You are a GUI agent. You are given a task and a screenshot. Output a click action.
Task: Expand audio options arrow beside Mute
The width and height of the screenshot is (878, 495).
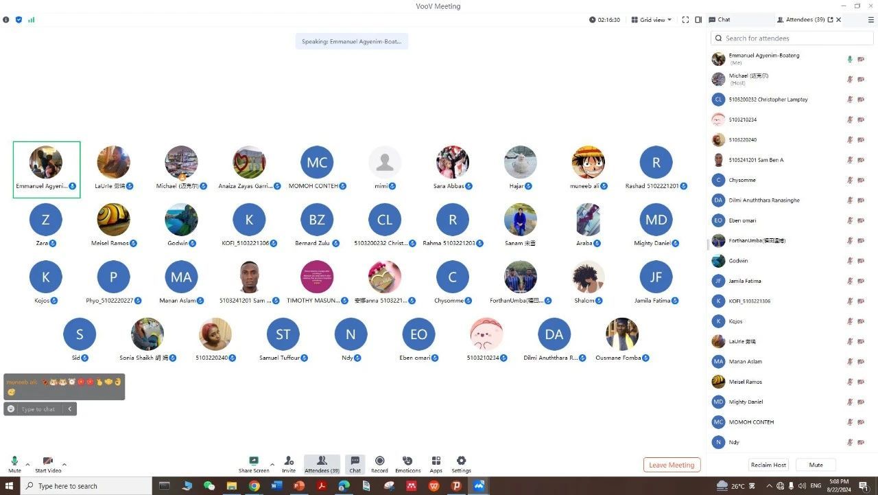[x=27, y=464]
